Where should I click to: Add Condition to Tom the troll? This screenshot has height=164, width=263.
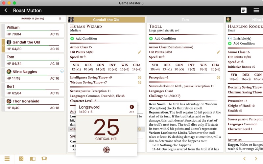click(162, 38)
